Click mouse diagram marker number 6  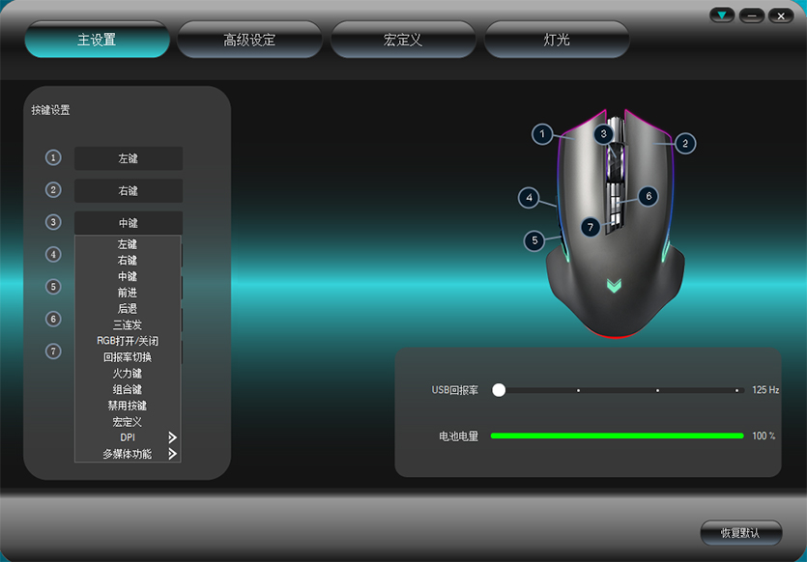(648, 196)
